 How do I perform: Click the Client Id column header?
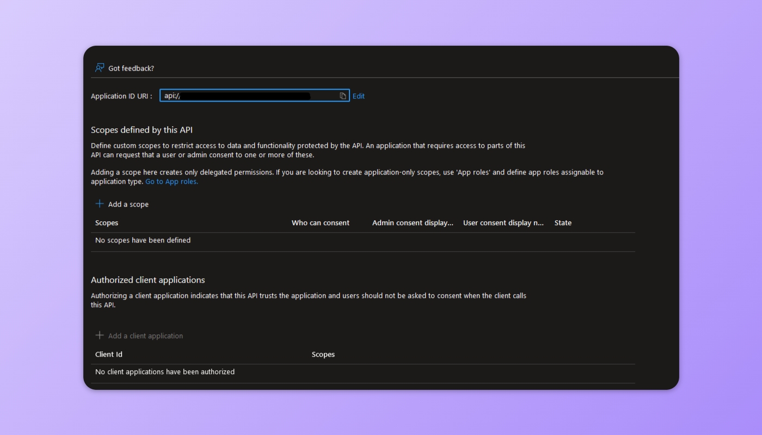(108, 354)
